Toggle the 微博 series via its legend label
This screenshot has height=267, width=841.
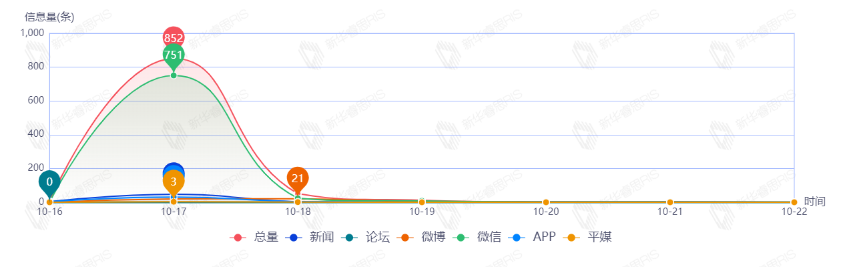pyautogui.click(x=433, y=237)
